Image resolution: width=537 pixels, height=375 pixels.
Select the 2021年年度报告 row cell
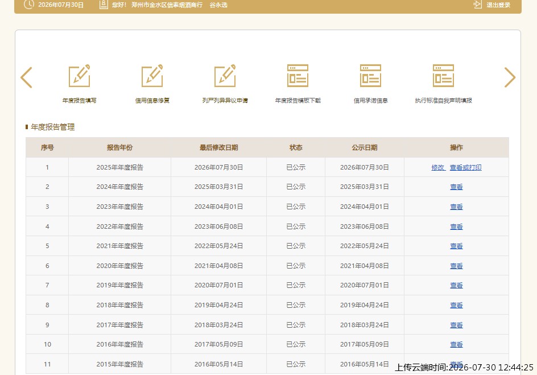pos(119,246)
